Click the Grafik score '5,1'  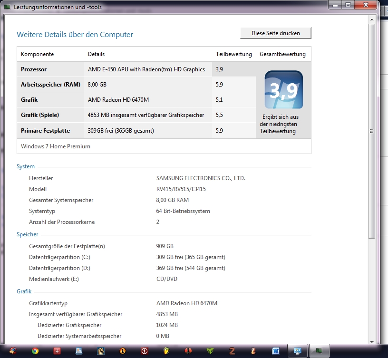click(x=219, y=100)
